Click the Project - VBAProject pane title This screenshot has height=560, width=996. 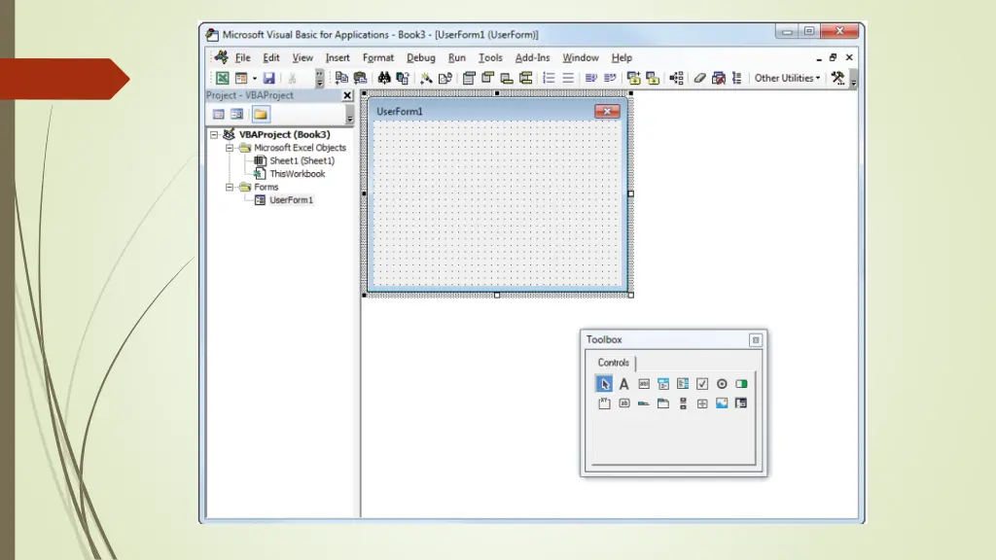(x=250, y=95)
